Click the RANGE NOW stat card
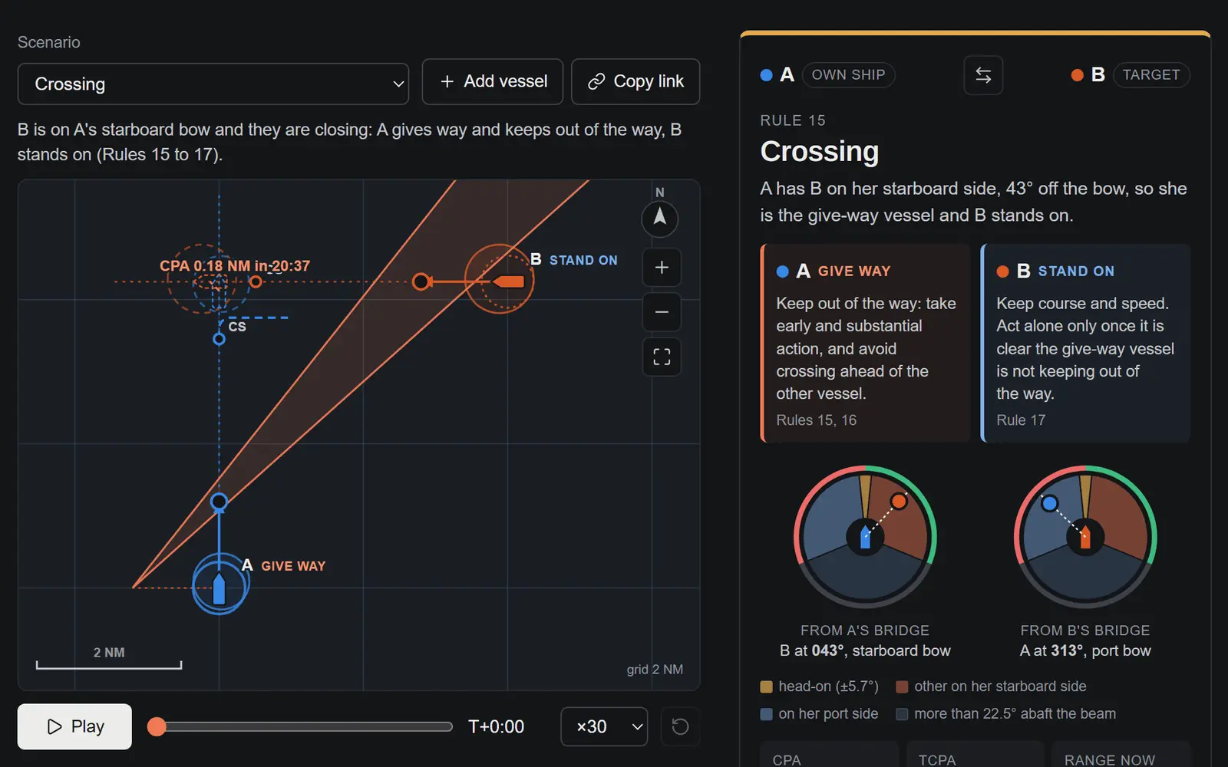The height and width of the screenshot is (767, 1228). tap(1121, 754)
